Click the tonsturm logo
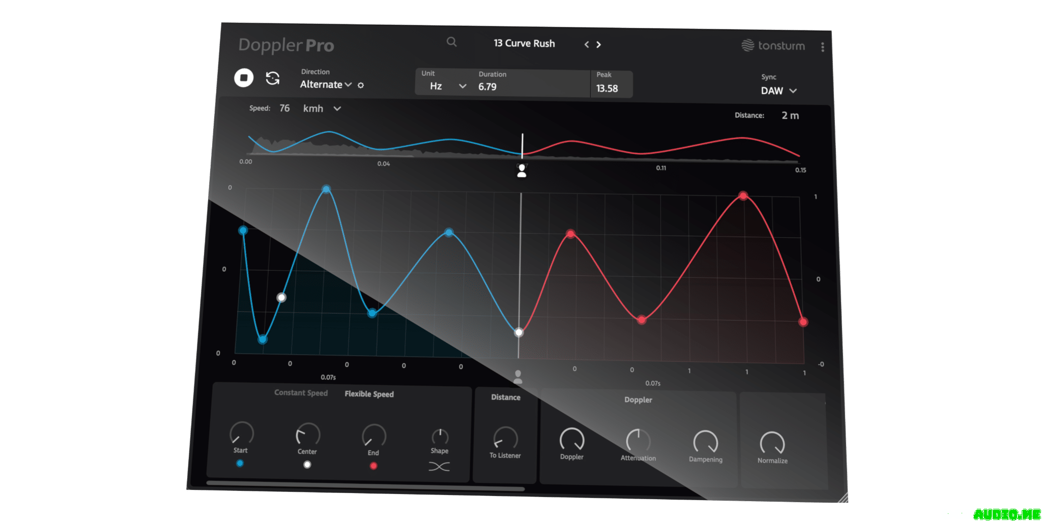1042x521 pixels. tap(773, 46)
